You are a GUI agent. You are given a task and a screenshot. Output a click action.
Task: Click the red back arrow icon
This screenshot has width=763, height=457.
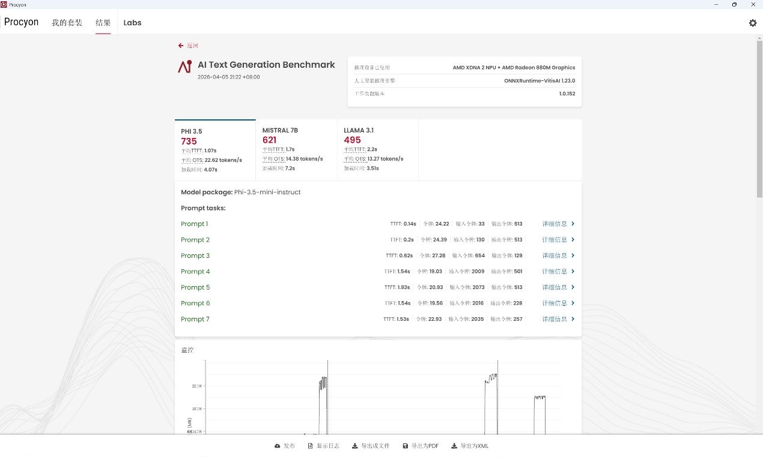point(181,46)
